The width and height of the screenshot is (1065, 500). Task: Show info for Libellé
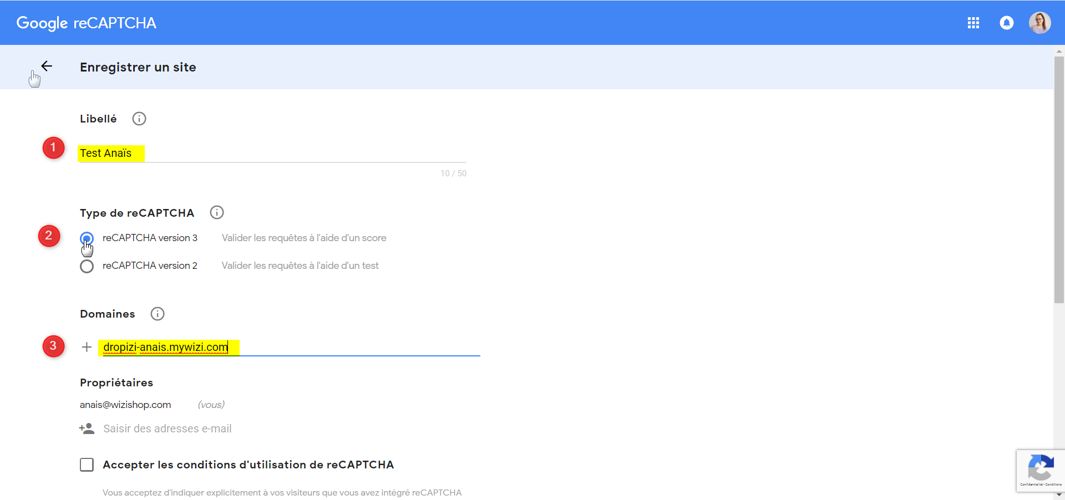click(139, 119)
